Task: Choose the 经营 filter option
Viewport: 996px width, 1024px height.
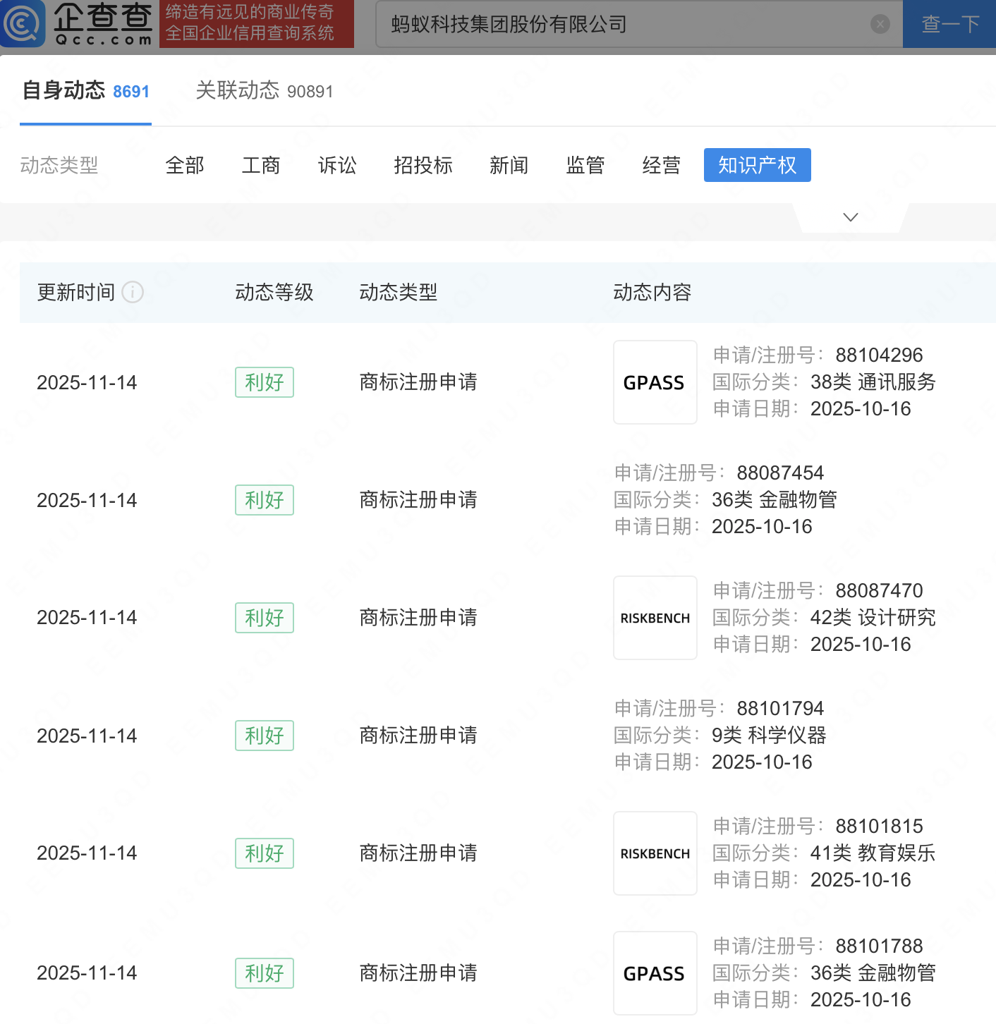Action: tap(662, 165)
